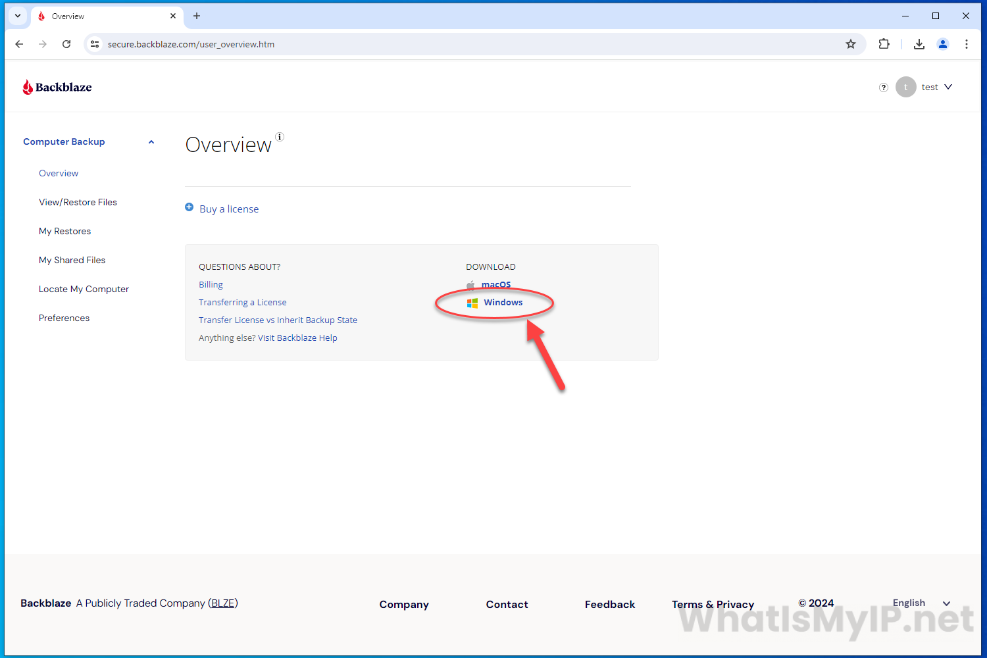The width and height of the screenshot is (987, 658).
Task: Open Transfer License vs Inherit Backup State
Action: (x=278, y=320)
